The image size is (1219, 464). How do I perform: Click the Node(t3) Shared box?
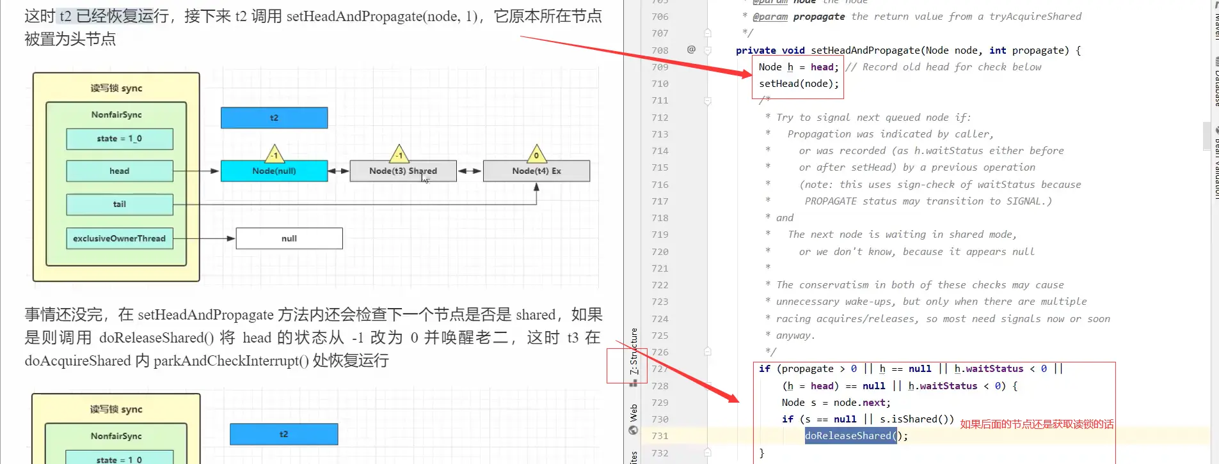point(403,171)
